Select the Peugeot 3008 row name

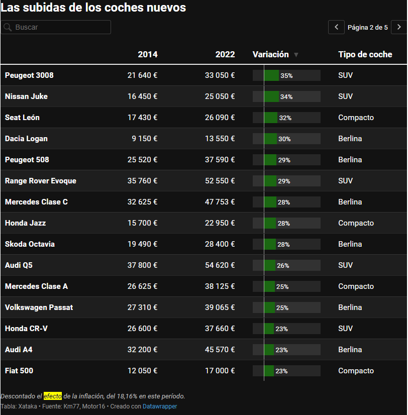click(29, 75)
